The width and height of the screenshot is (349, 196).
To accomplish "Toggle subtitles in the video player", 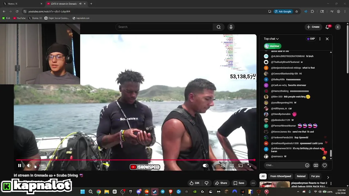I will point(214,166).
